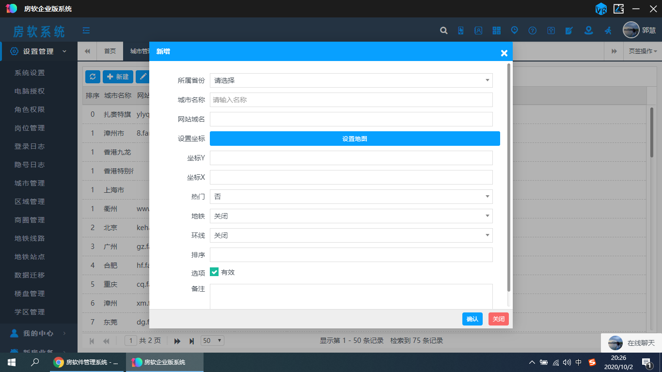This screenshot has height=372, width=662.
Task: Click the 备注 text area
Action: [x=351, y=296]
